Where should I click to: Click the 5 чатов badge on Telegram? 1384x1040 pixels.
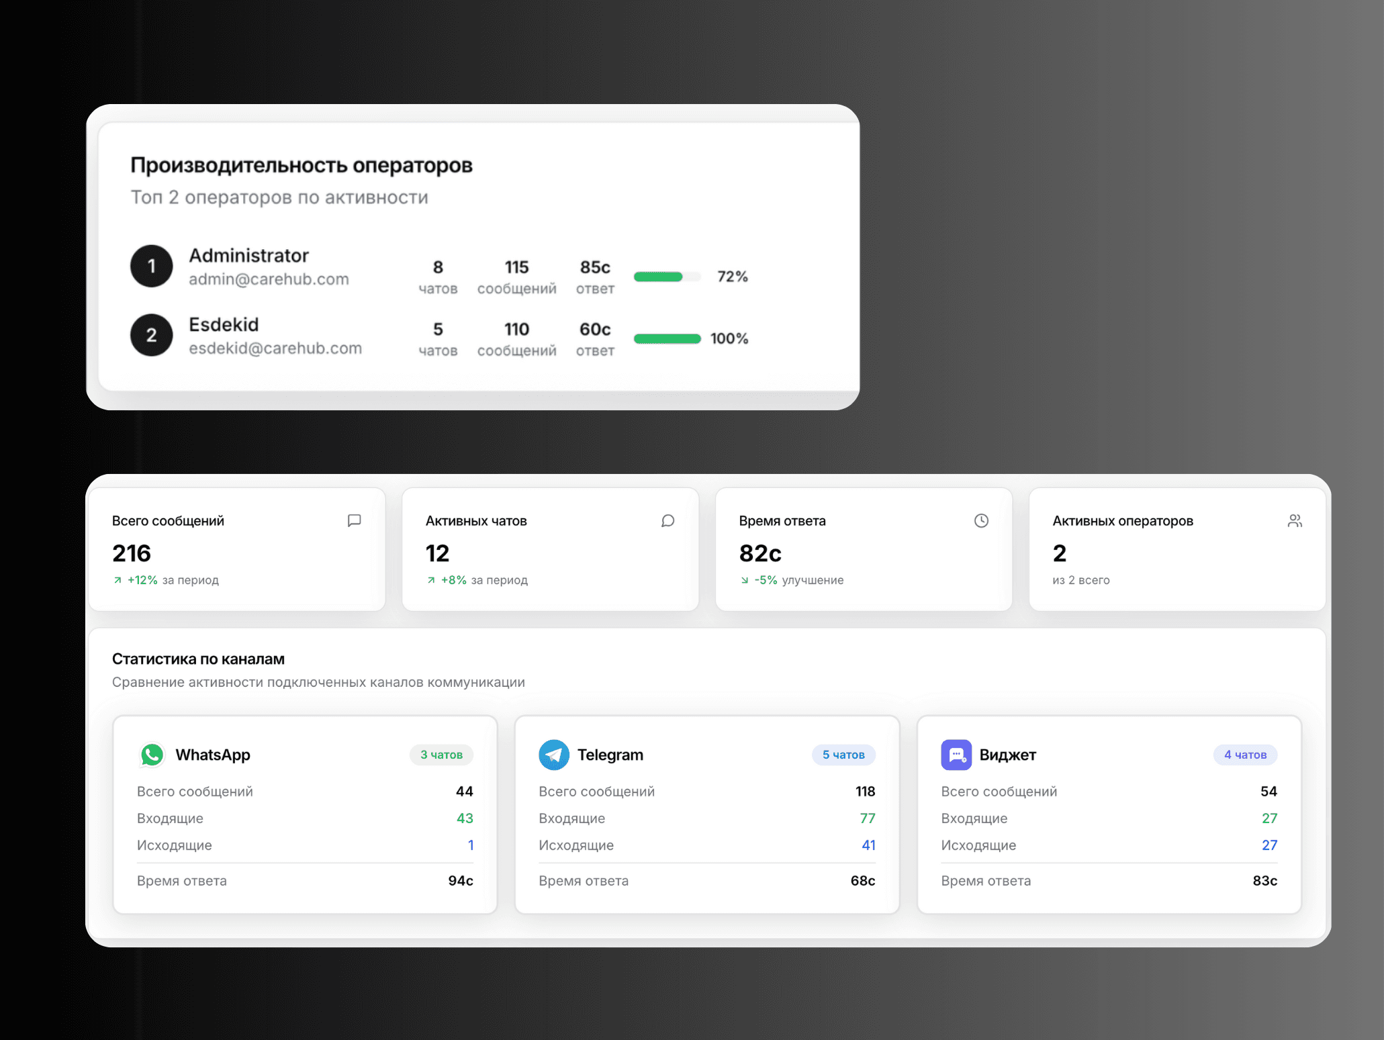click(x=843, y=755)
